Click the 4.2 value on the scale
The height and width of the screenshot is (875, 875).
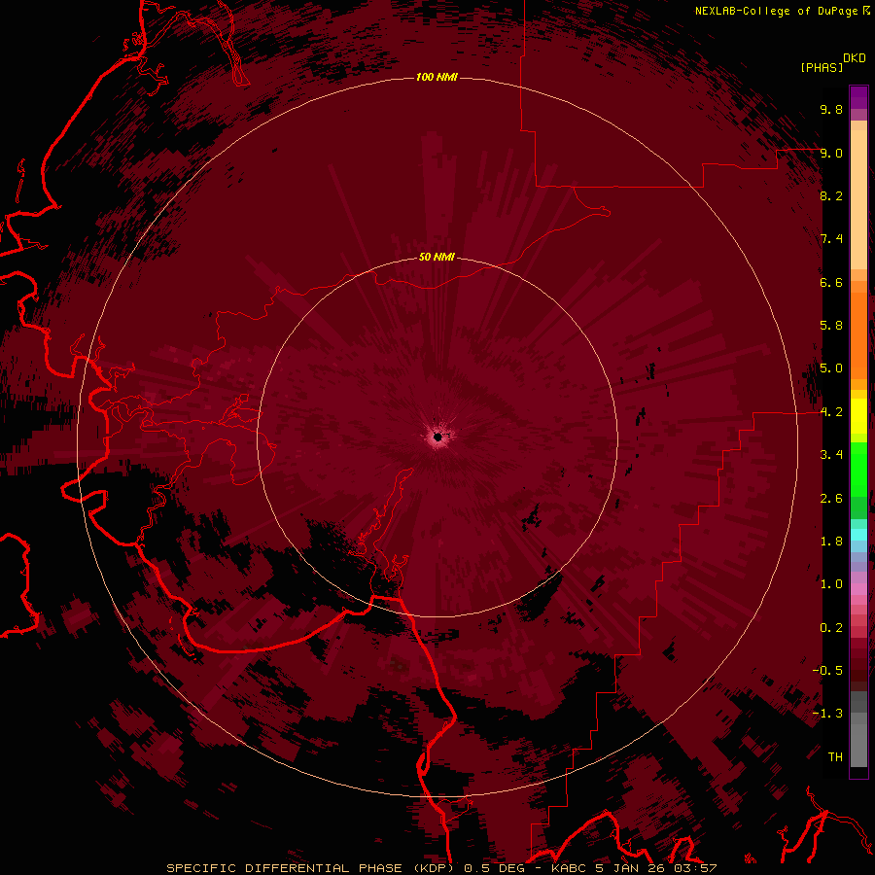[x=831, y=412]
